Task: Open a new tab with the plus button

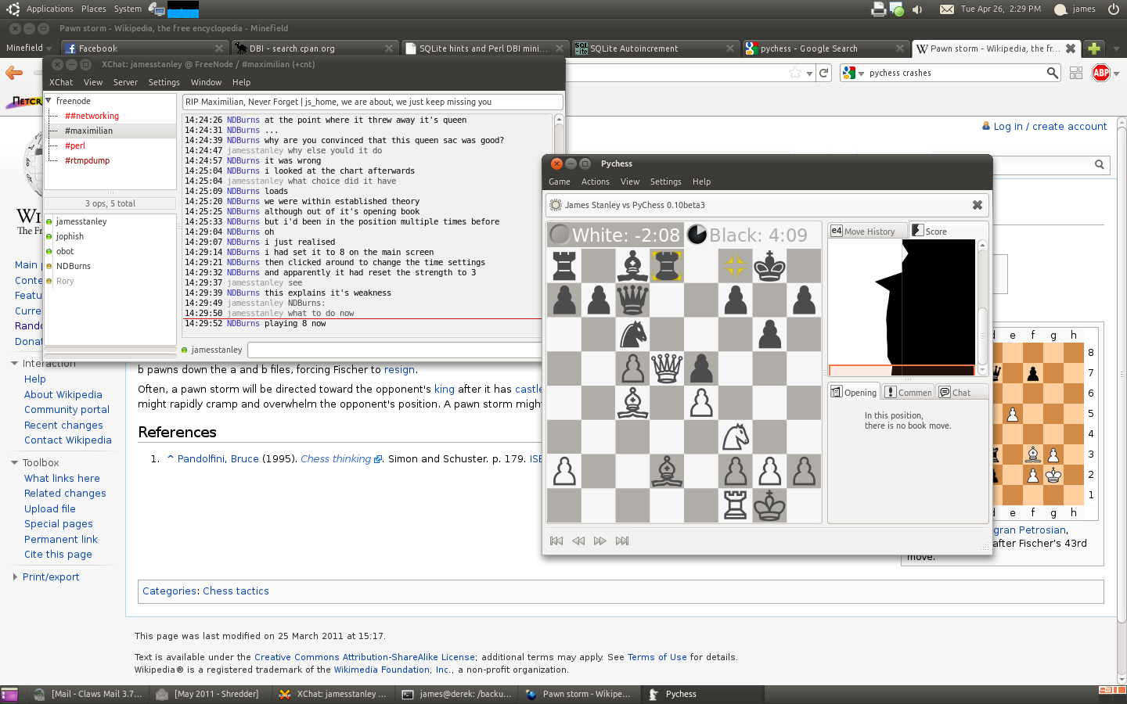Action: (1094, 48)
